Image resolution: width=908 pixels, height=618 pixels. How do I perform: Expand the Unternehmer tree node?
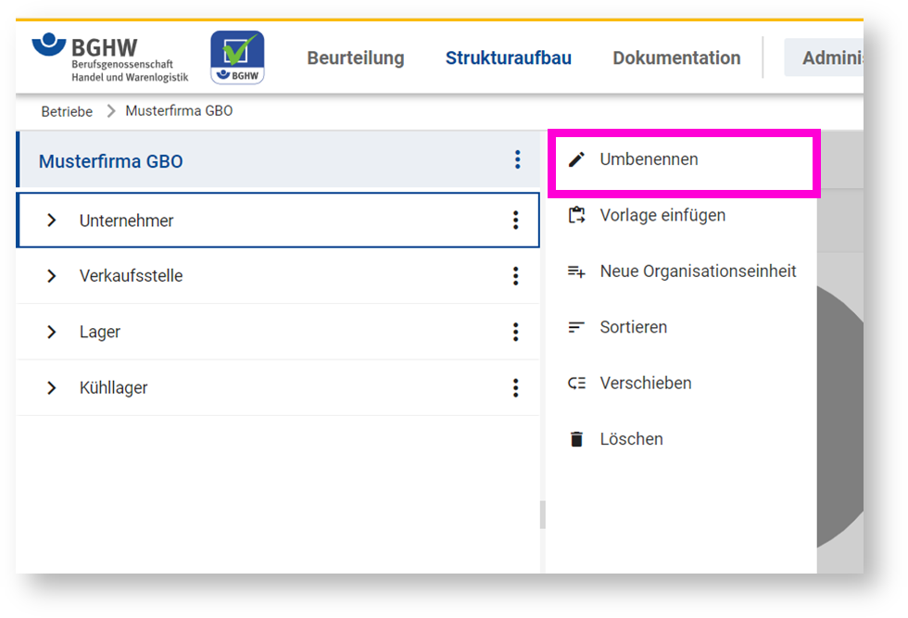(x=52, y=221)
